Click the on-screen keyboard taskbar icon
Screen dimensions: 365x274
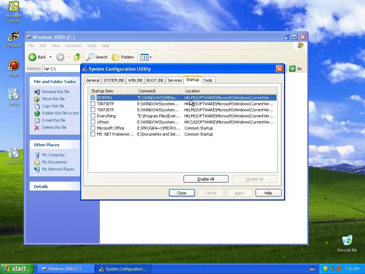point(312,269)
